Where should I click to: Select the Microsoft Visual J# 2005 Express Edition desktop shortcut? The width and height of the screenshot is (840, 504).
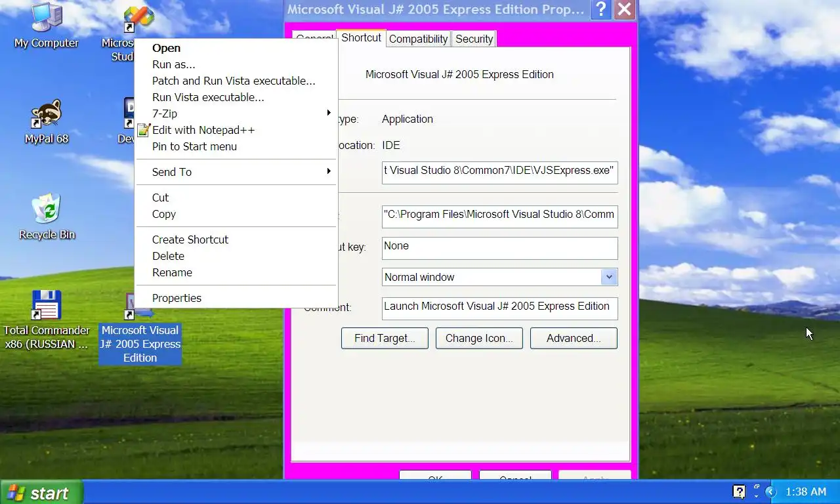tap(140, 328)
